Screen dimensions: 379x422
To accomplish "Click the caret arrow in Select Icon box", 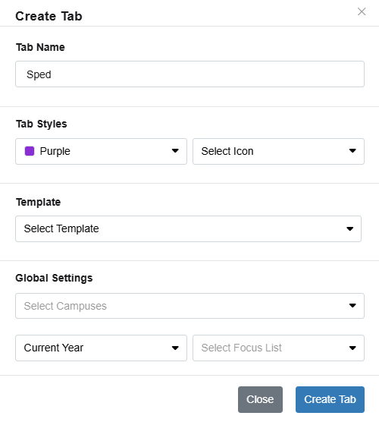I will coord(352,151).
